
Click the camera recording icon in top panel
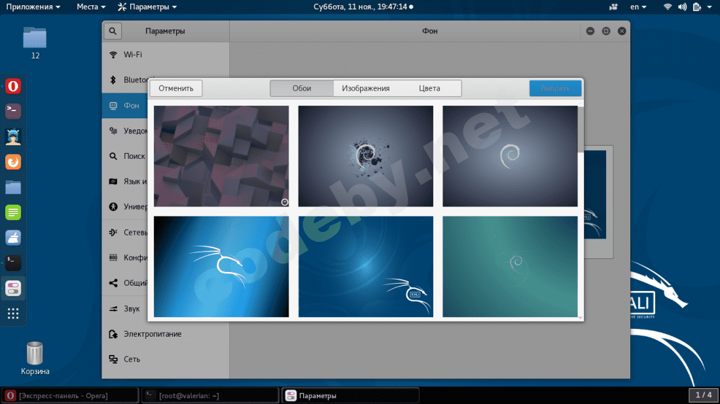[613, 7]
